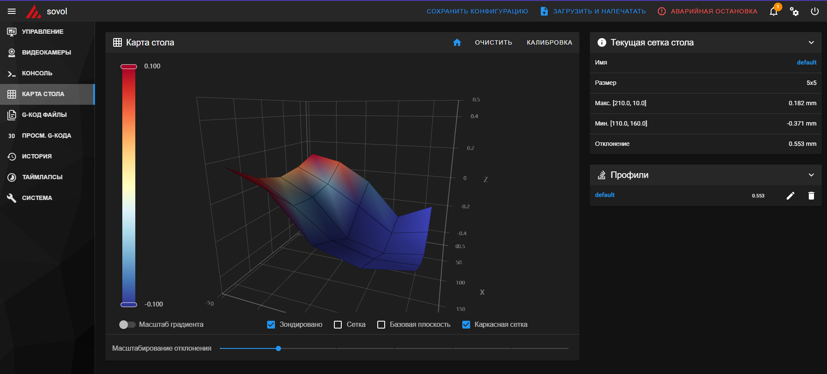Click the power icon in header
This screenshot has width=827, height=374.
point(815,12)
